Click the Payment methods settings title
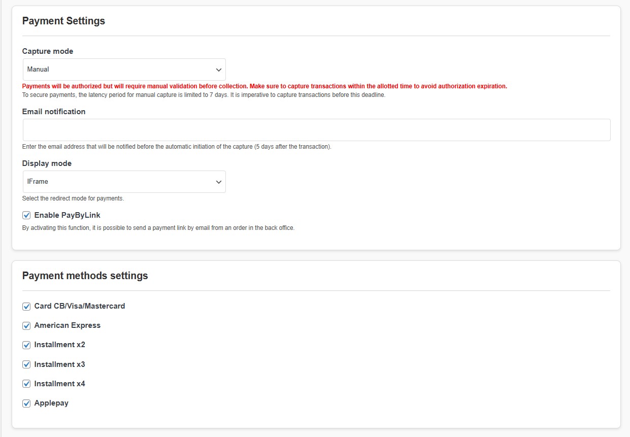This screenshot has height=437, width=630. (x=84, y=275)
